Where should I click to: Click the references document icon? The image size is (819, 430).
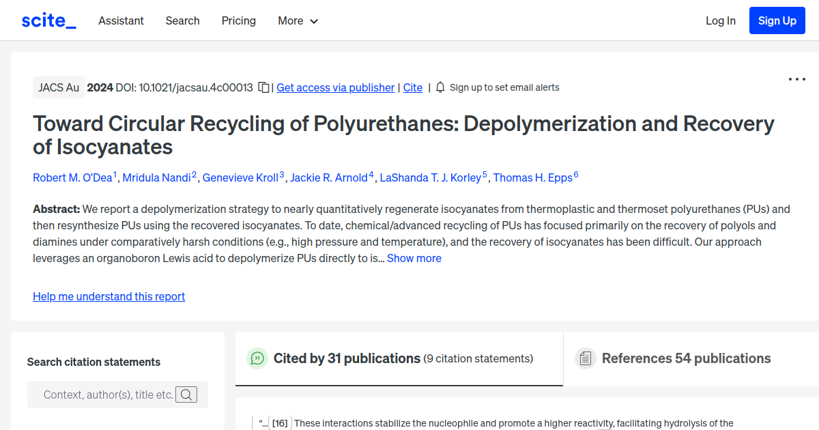pos(585,358)
